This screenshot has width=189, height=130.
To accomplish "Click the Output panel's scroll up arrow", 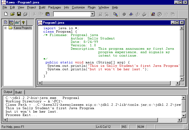I will (183, 98).
